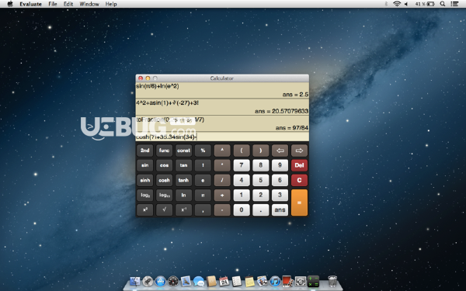Clear the expression with the C key
Viewport: 466px width, 291px height.
(299, 180)
